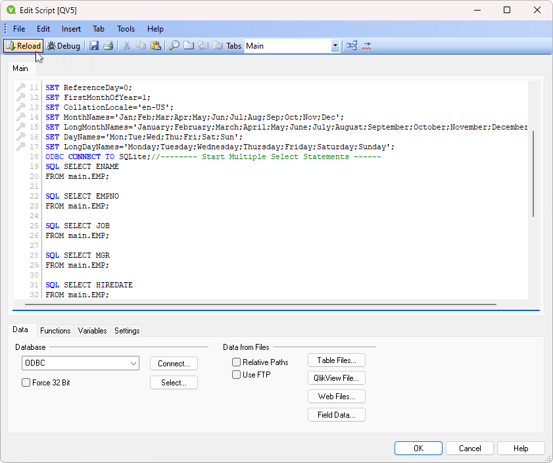The image size is (553, 463).
Task: Switch to the Variables tab
Action: [x=92, y=331]
